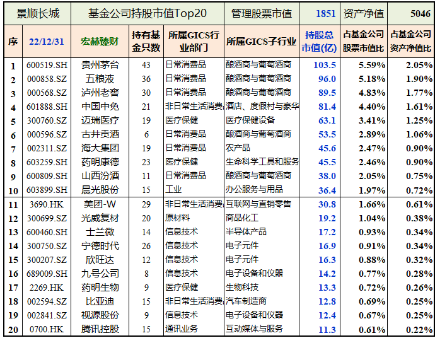Viewport: 435px width, 338px height.
Task: Click the 16.9 market value cell
Action: tap(327, 246)
